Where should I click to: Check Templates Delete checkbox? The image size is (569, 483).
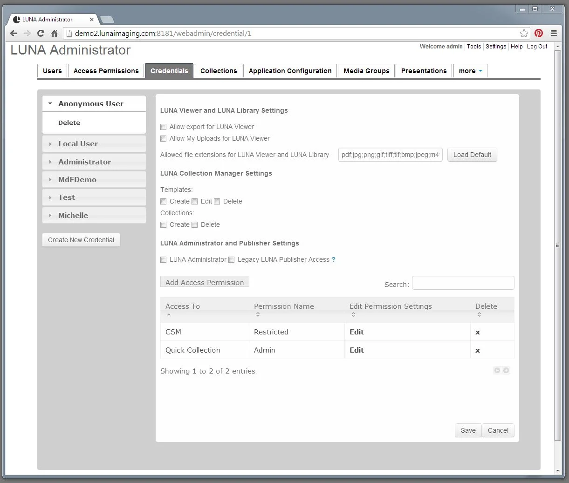[x=217, y=201]
